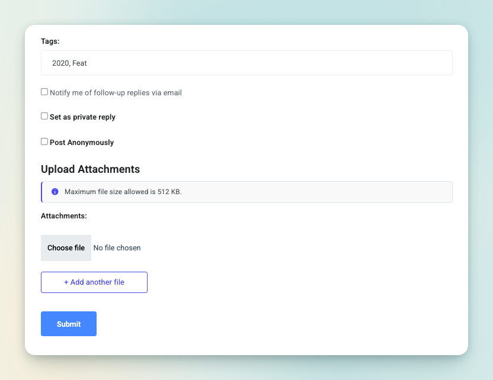Click the Tags input field
This screenshot has height=380, width=493.
(x=246, y=63)
